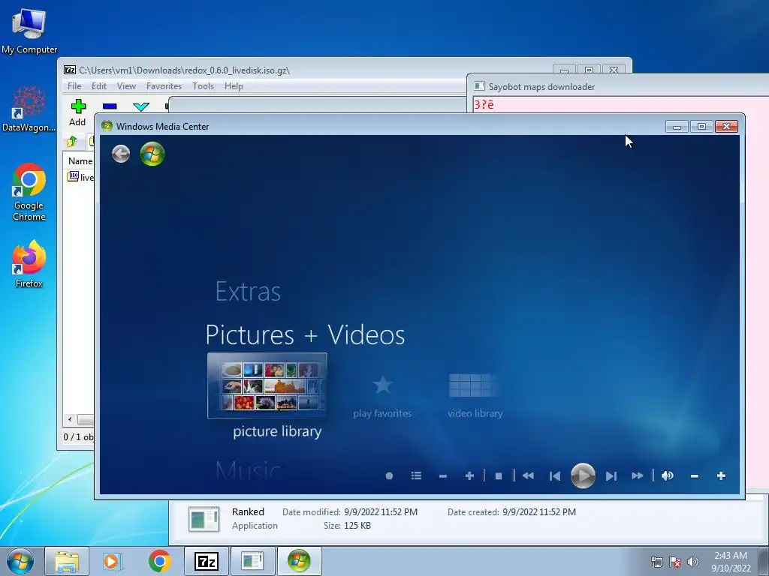Screen dimensions: 769x576
Task: Open Edit menu in 7-Zip
Action: [x=98, y=86]
